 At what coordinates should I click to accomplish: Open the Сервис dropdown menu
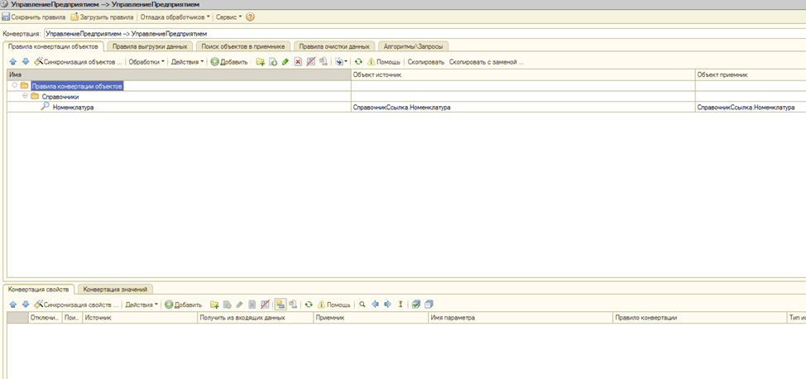tap(228, 17)
